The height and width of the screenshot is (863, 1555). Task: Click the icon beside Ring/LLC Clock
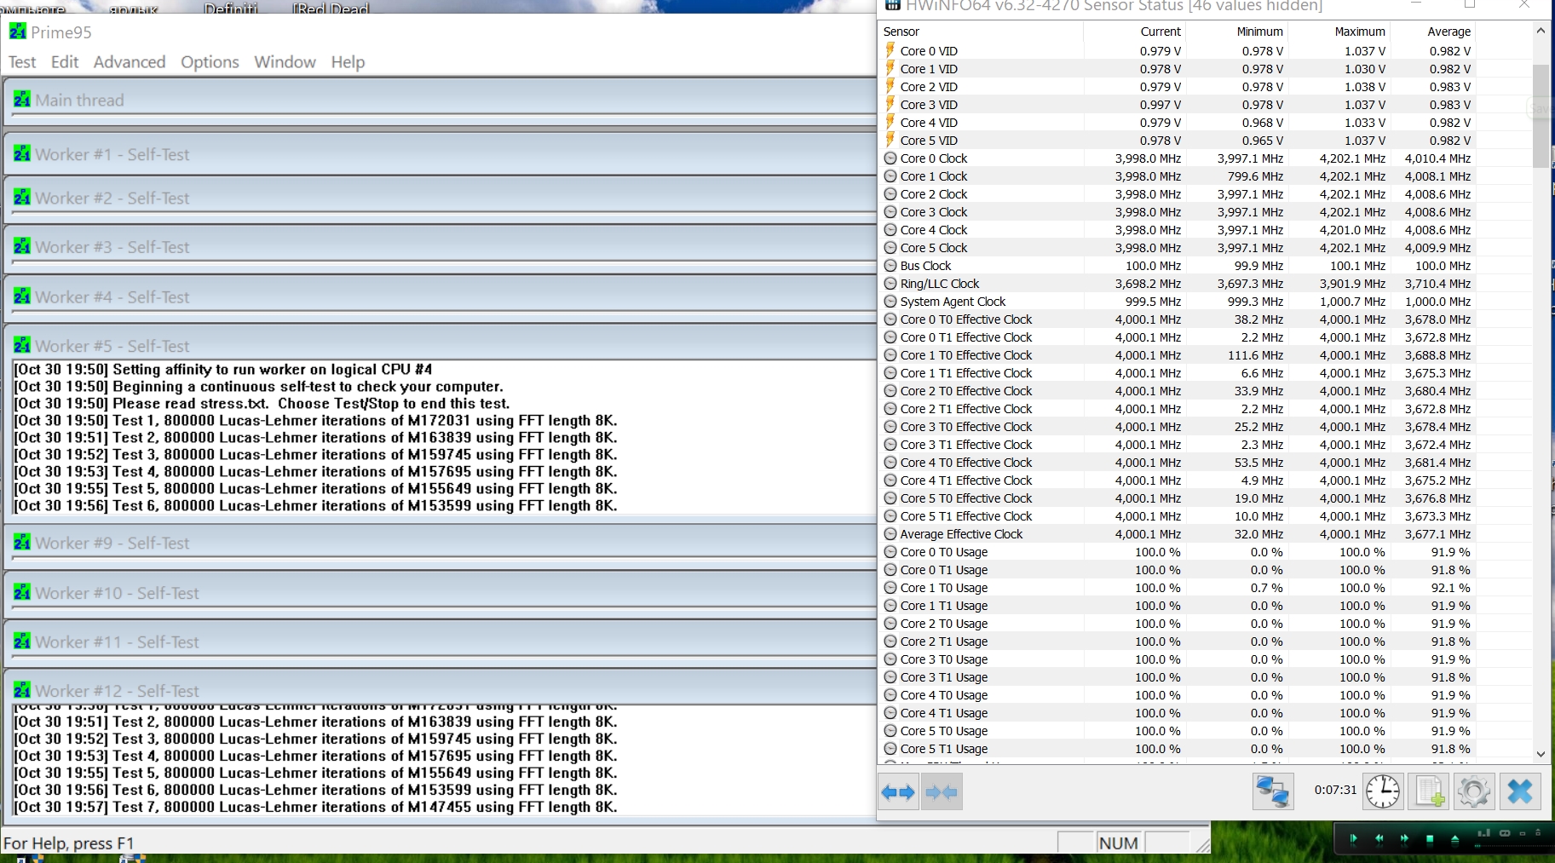890,284
